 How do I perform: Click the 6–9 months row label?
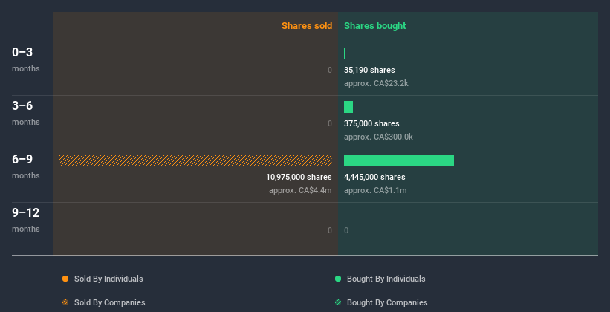(26, 166)
